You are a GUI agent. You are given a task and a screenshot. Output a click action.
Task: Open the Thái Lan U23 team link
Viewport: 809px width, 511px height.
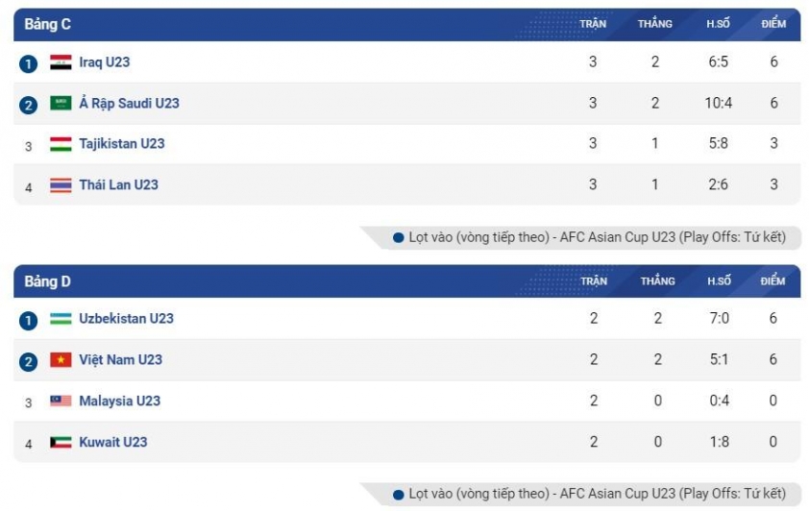119,184
